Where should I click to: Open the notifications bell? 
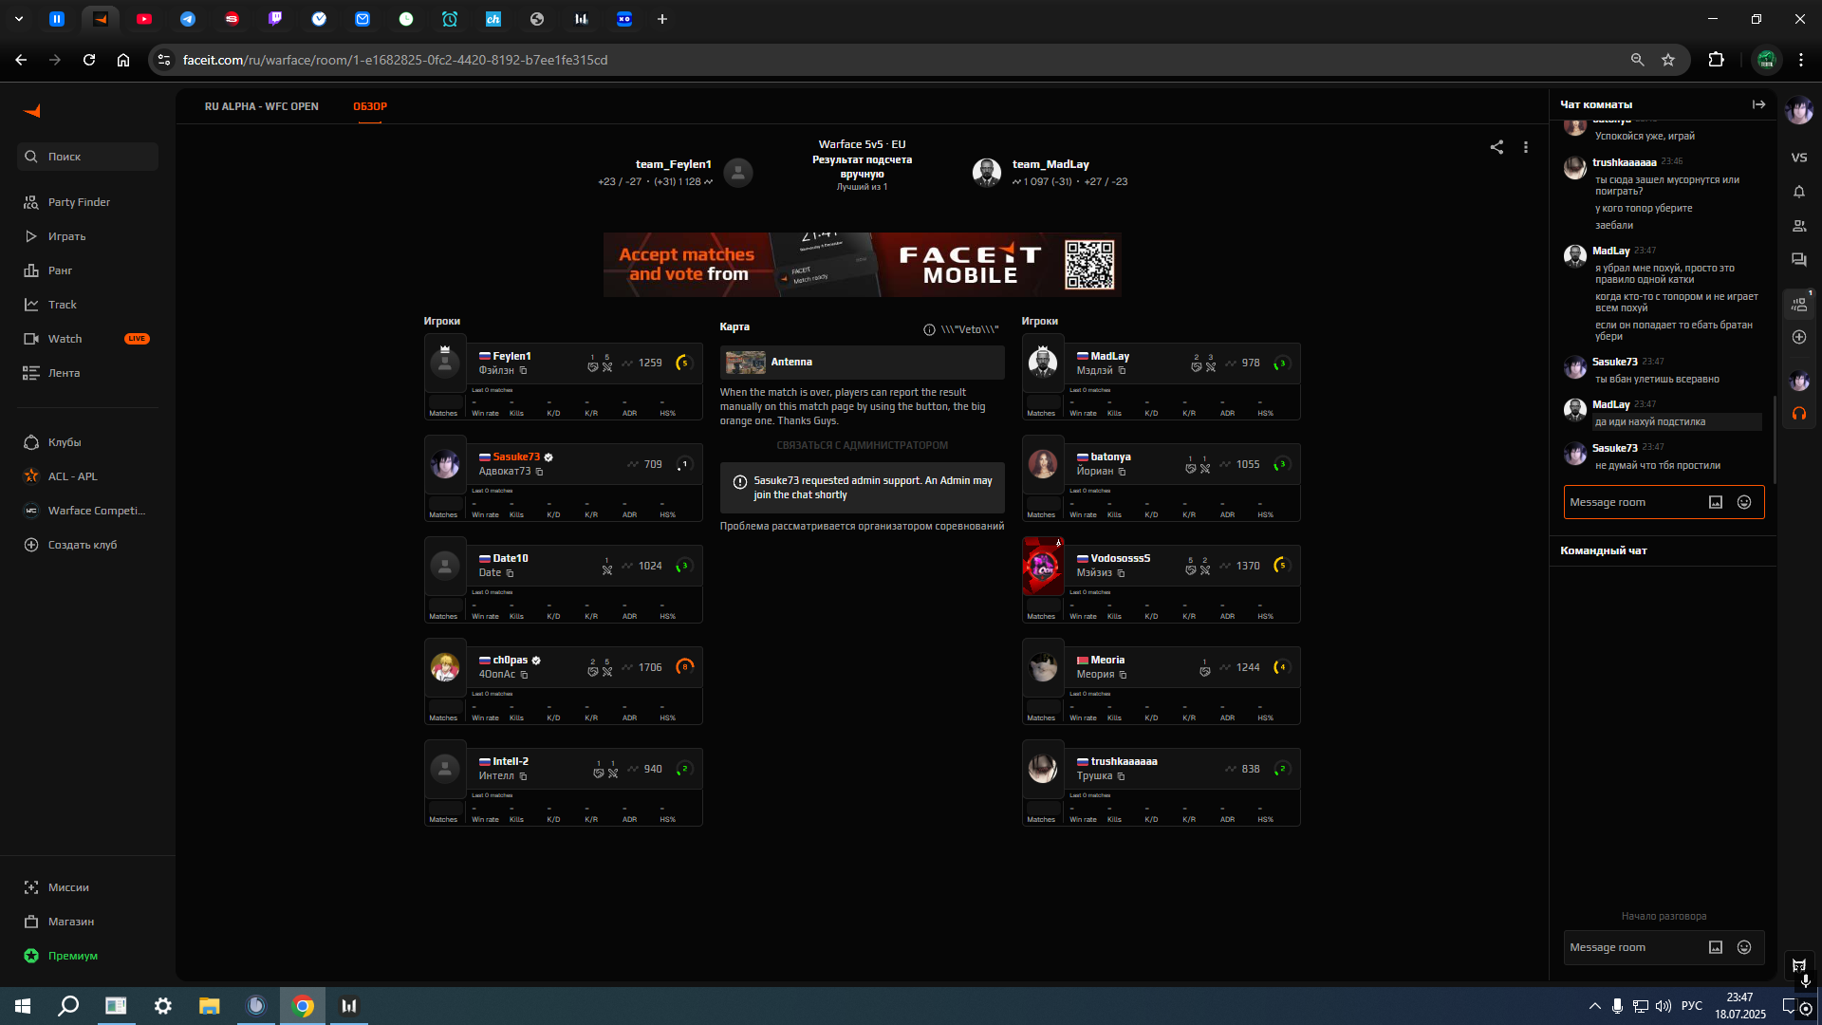point(1799,192)
